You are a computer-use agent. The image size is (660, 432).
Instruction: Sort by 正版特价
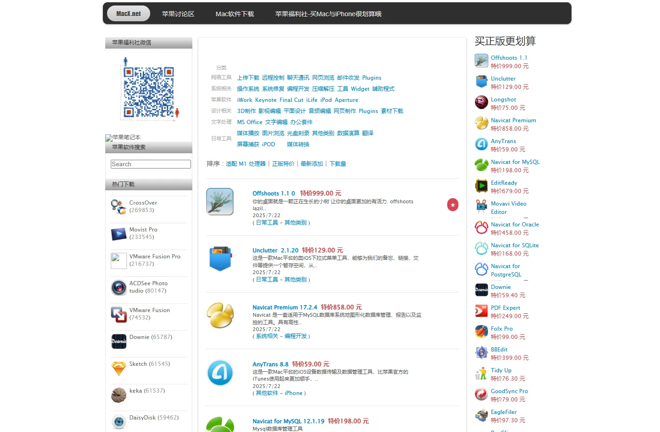pos(283,164)
